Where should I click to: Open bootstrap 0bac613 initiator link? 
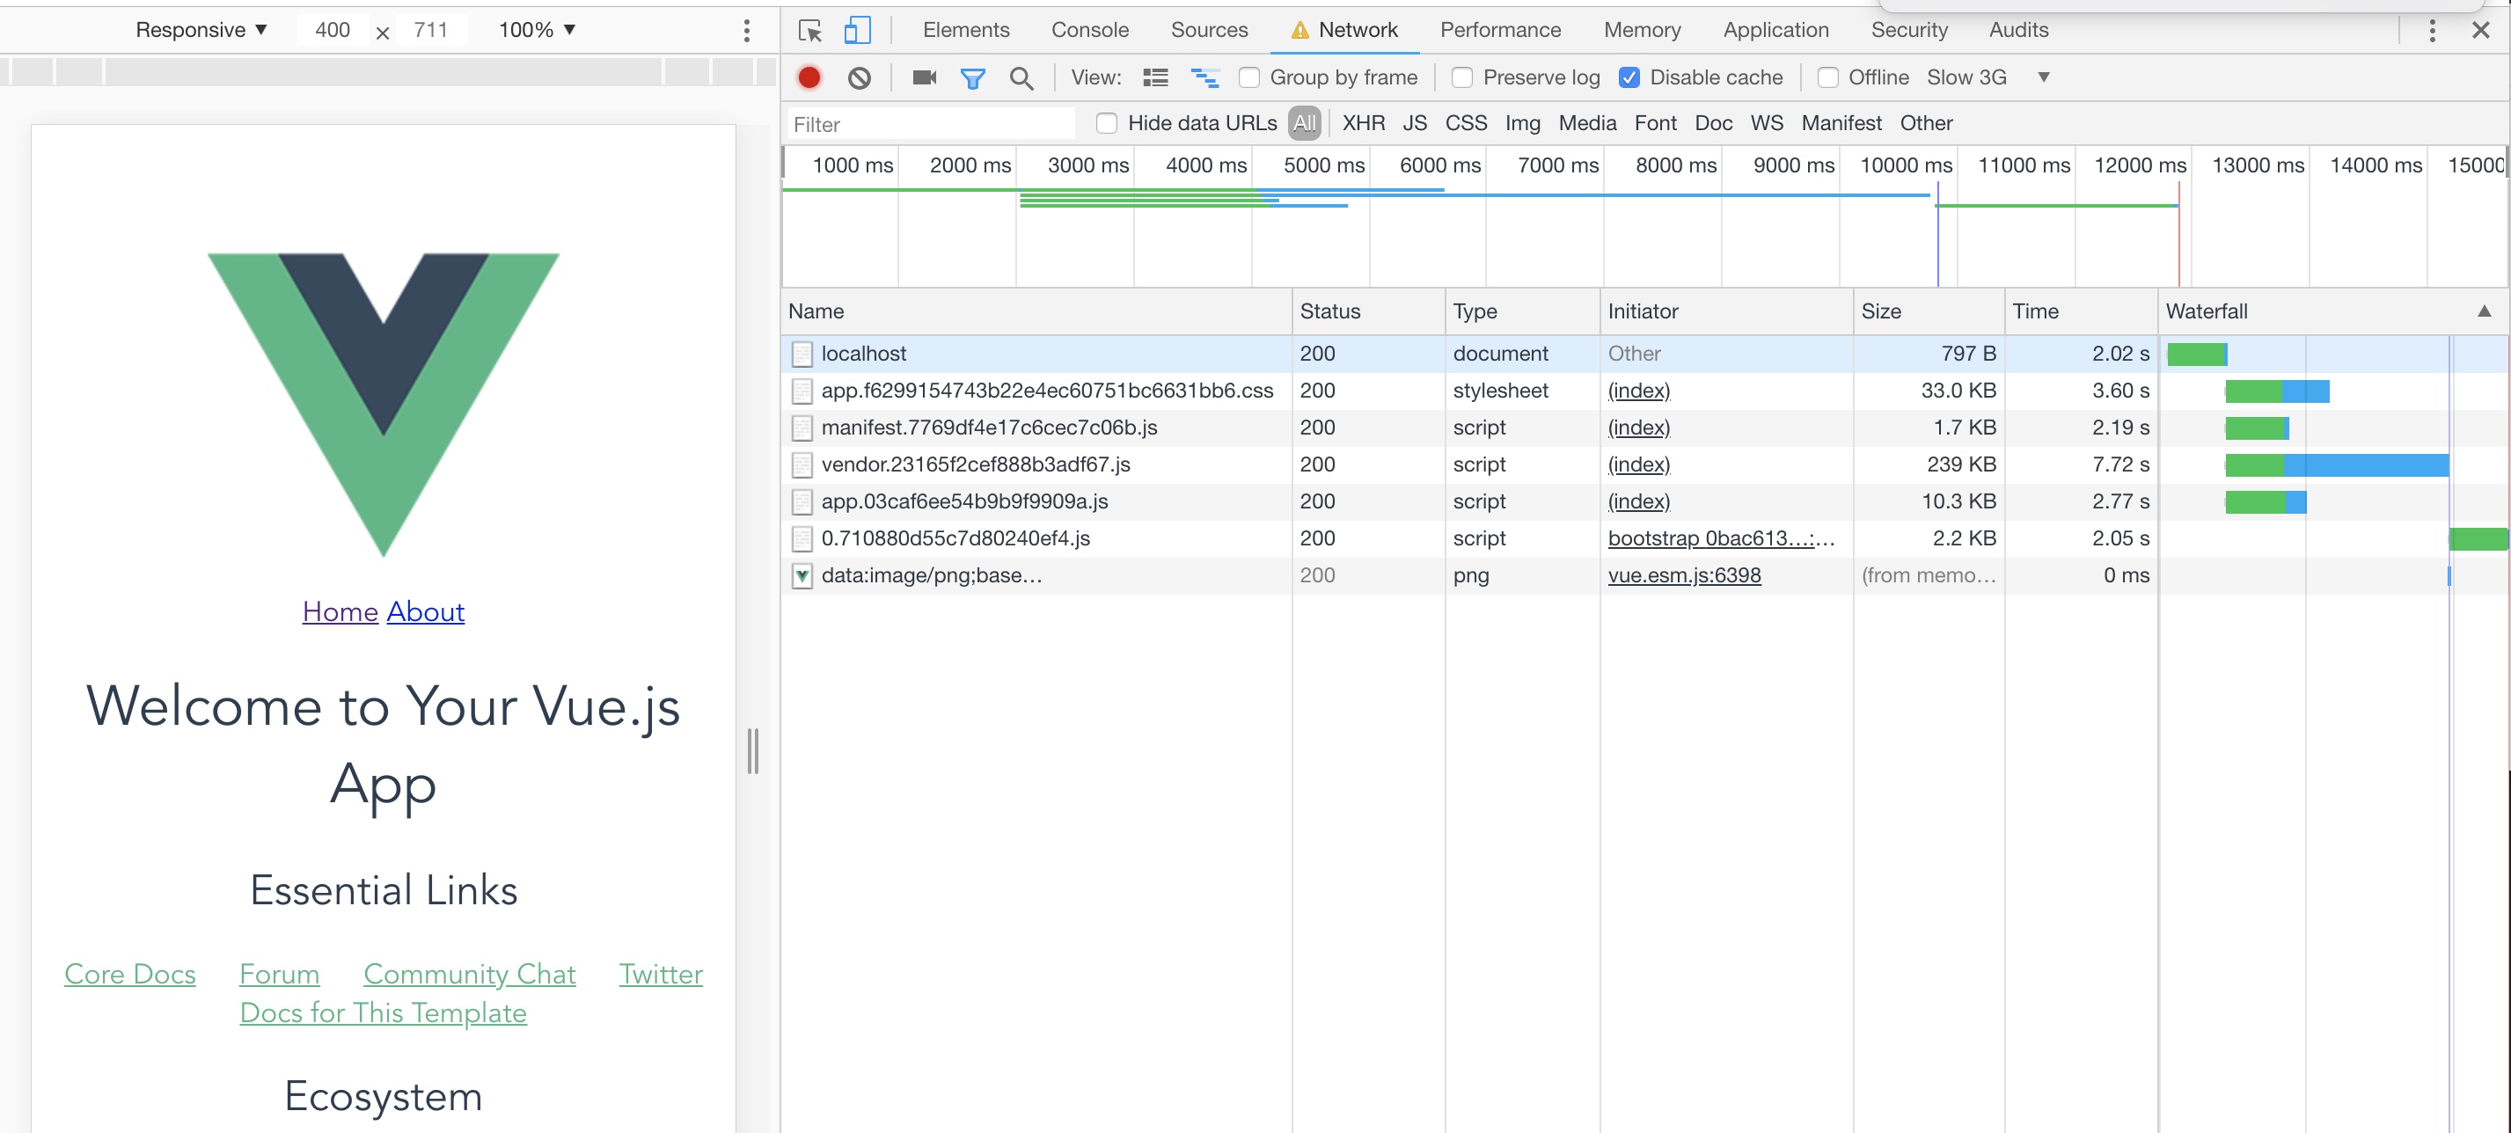point(1720,538)
